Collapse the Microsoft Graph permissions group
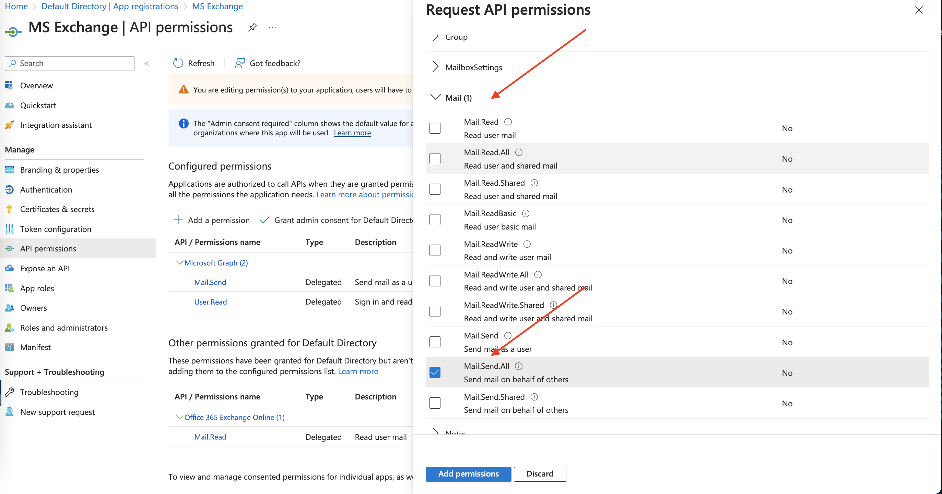This screenshot has height=494, width=942. pos(179,262)
